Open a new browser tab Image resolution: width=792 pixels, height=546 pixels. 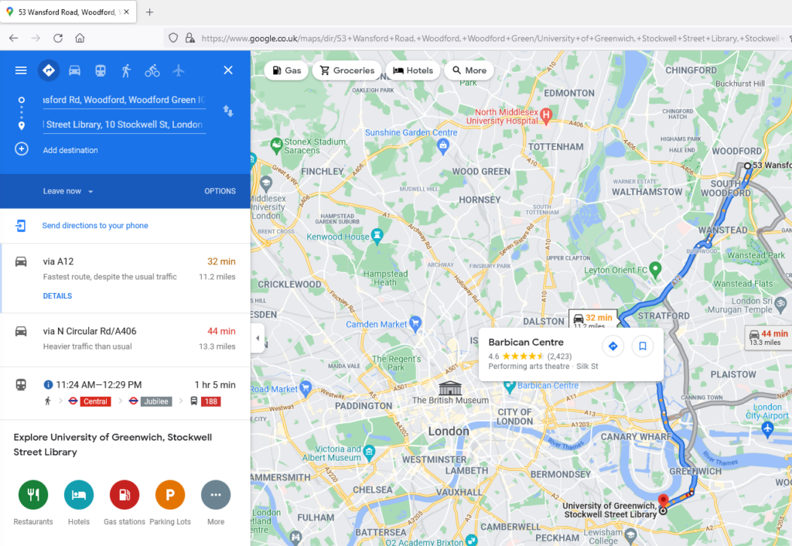(x=149, y=12)
